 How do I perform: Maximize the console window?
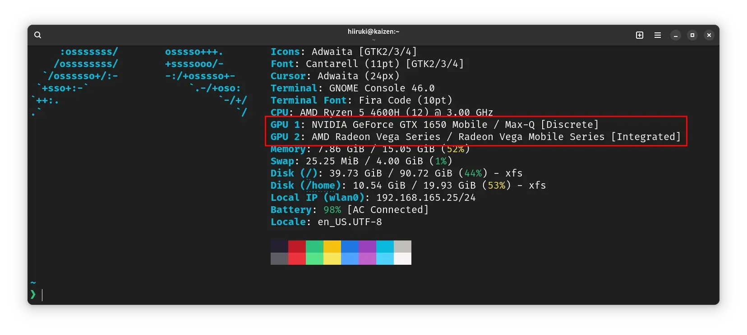coord(692,35)
